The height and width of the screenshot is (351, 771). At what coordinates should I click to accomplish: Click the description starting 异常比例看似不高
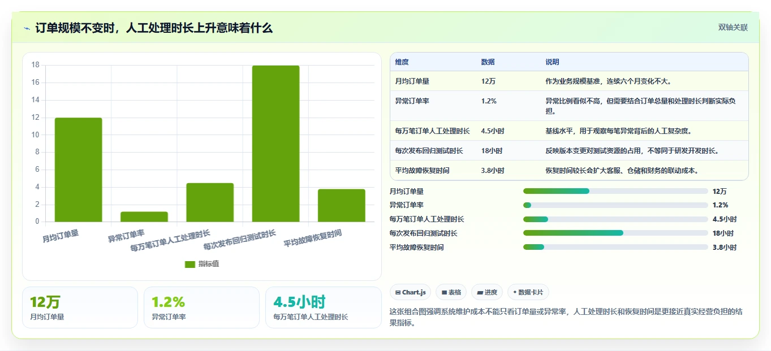coord(641,106)
